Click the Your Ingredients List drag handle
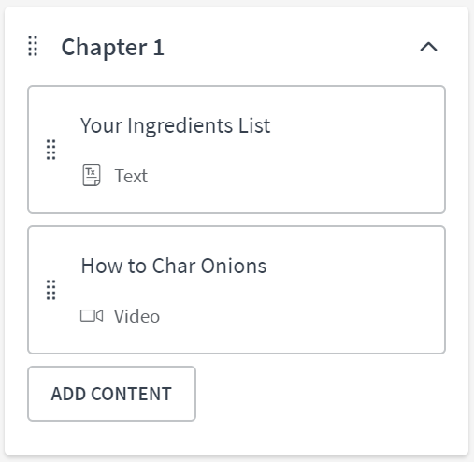Screen dimensions: 474x462 point(51,150)
